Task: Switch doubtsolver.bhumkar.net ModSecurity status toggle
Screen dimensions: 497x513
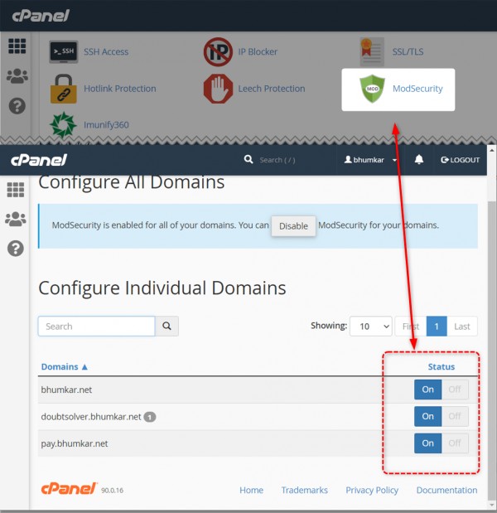Action: pos(454,417)
